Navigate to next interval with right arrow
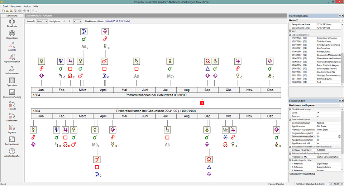Screen dimensions: 344x186 pos(70,21)
